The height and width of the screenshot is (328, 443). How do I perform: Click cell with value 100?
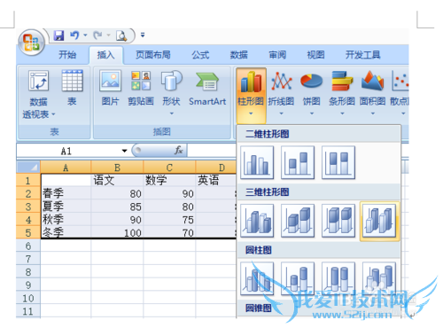[117, 232]
